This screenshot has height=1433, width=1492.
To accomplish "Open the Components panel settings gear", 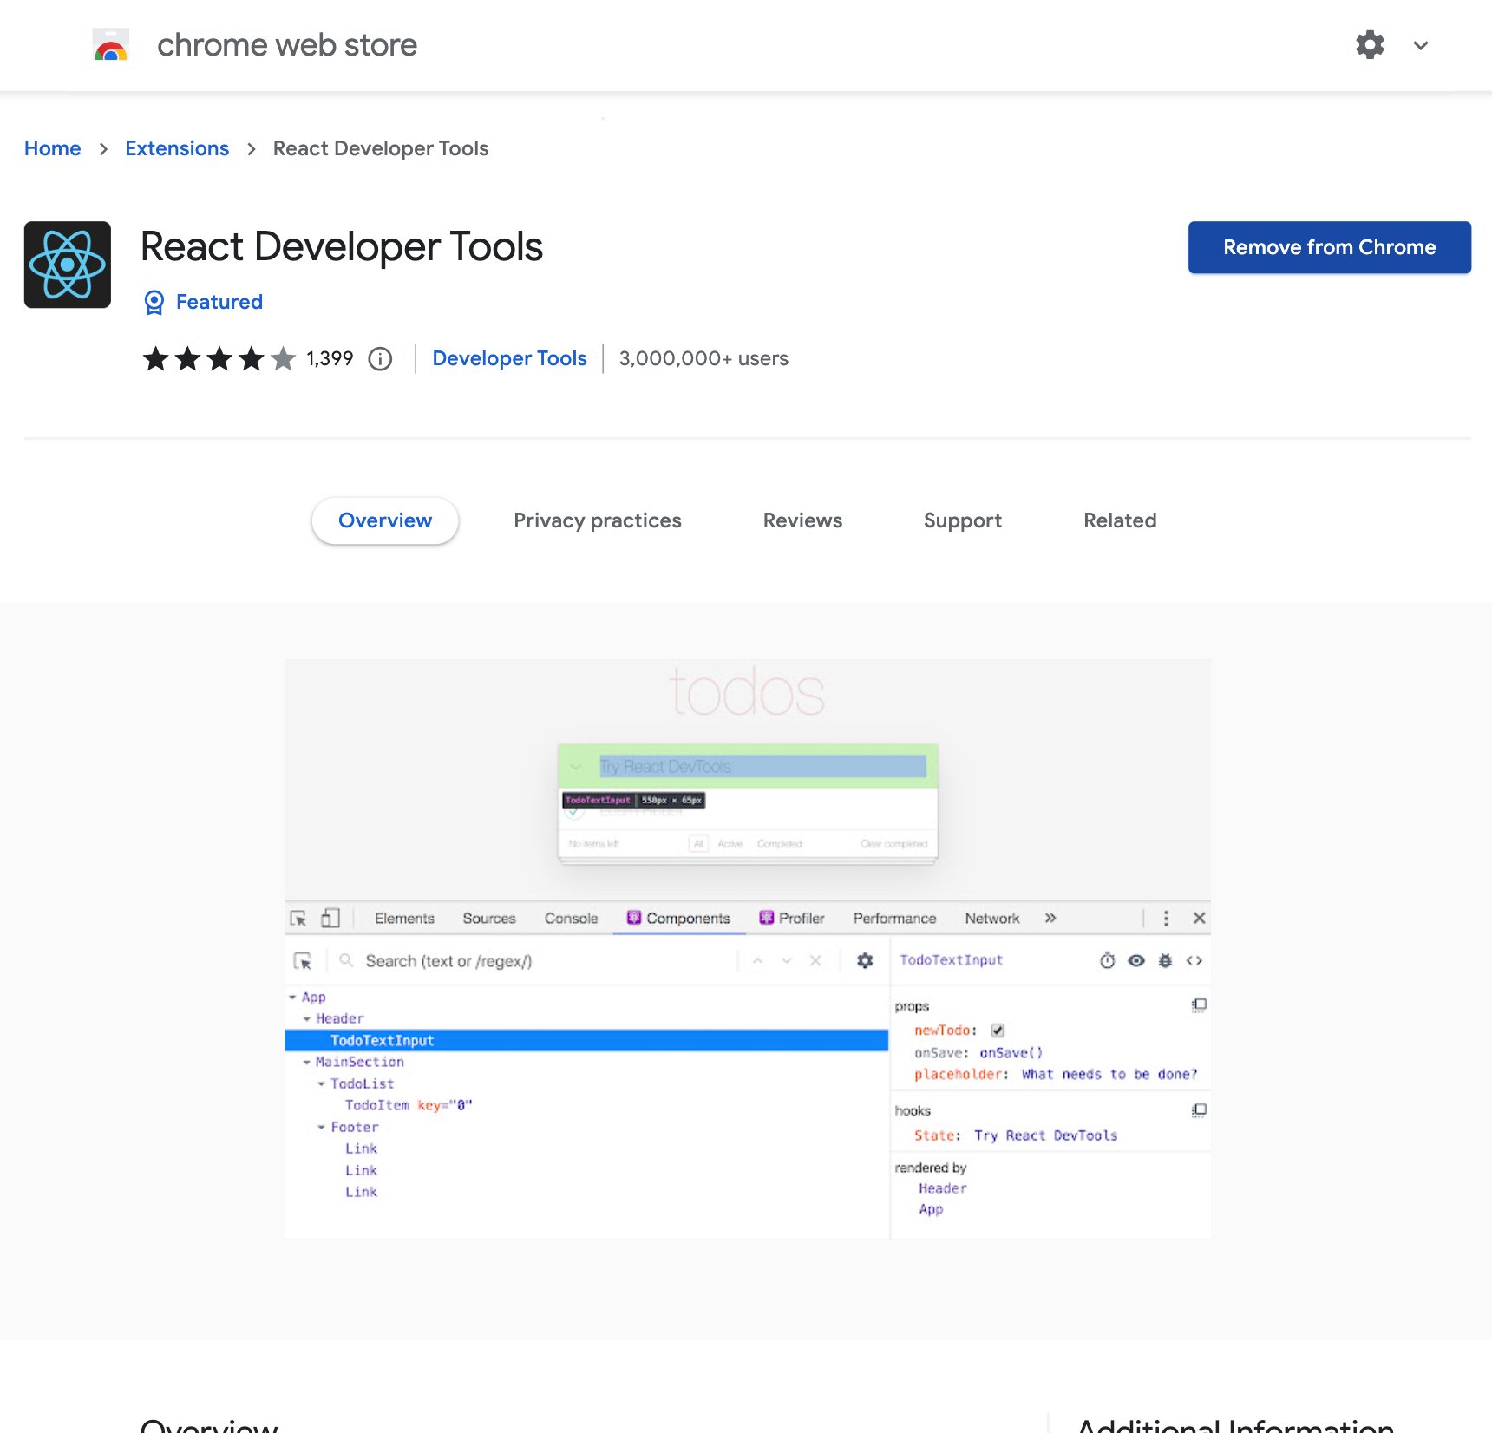I will click(865, 960).
